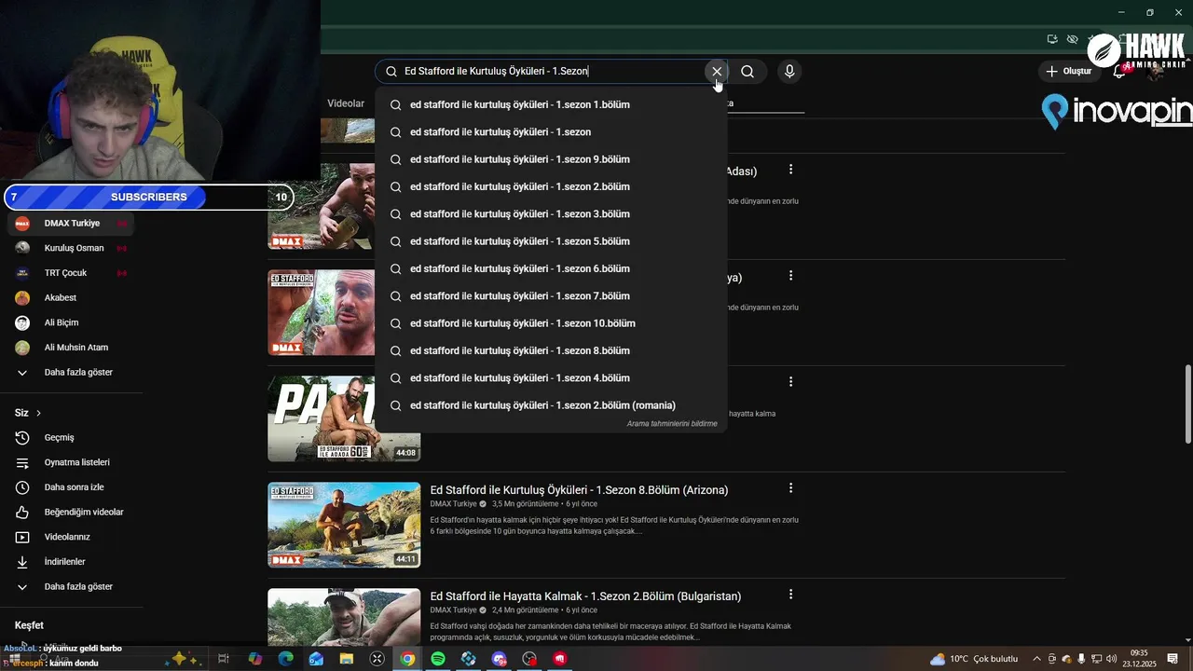Open Beğendiğim videolar liked videos

click(x=71, y=513)
